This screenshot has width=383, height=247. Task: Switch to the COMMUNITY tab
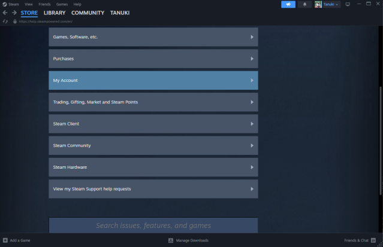[88, 13]
